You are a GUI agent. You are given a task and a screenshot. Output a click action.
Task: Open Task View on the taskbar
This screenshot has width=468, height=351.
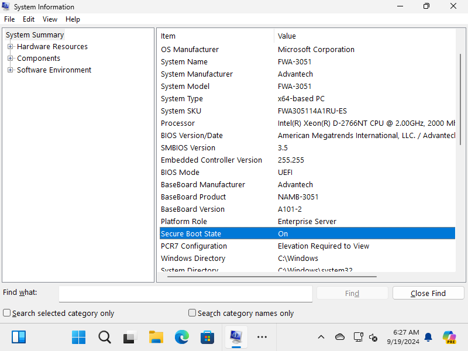[x=130, y=338]
